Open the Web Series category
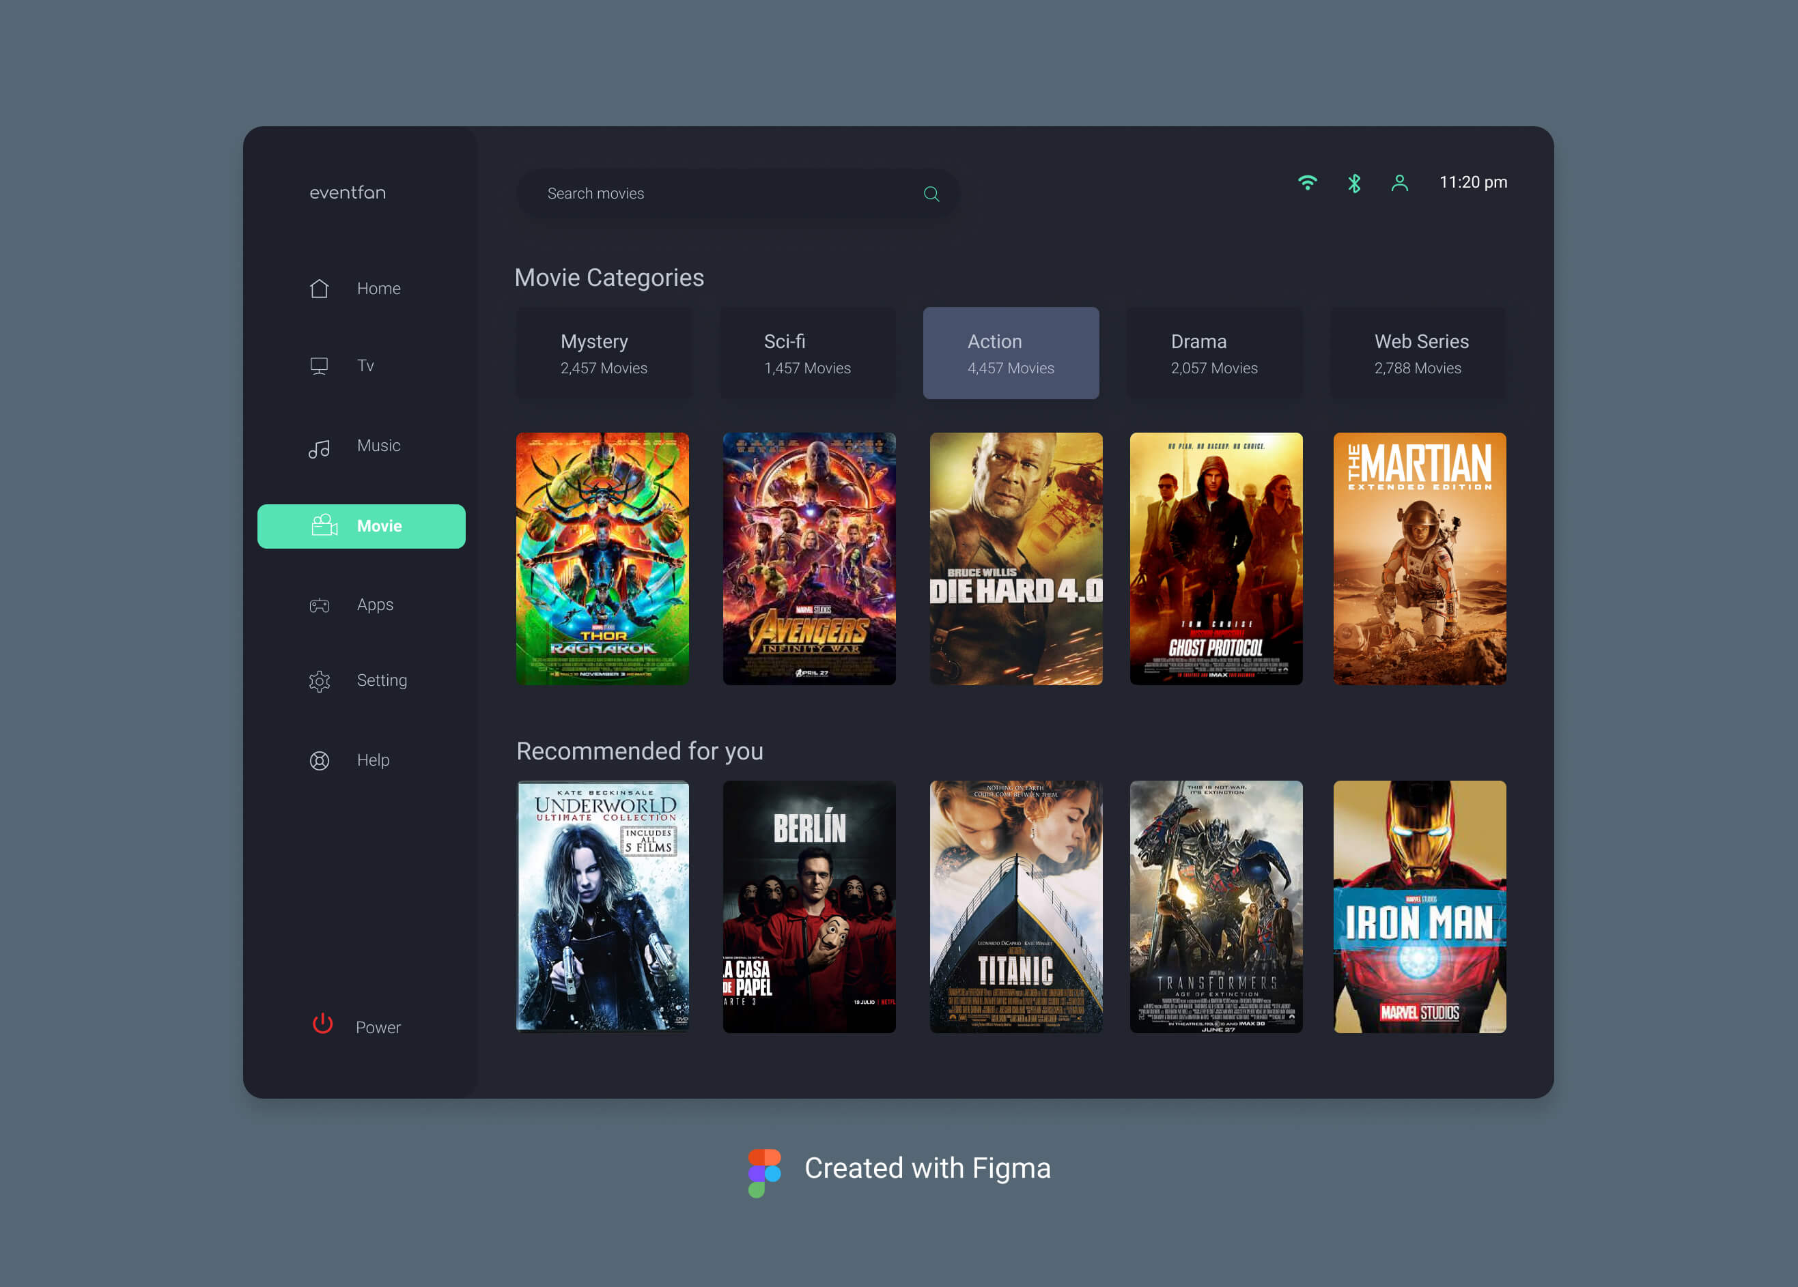The image size is (1798, 1287). click(x=1418, y=353)
